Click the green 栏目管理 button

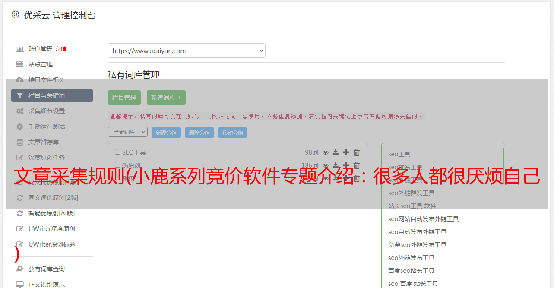coord(124,98)
